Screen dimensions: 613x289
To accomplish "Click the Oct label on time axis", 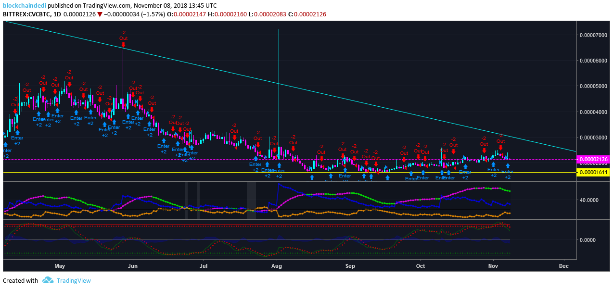I will [421, 265].
